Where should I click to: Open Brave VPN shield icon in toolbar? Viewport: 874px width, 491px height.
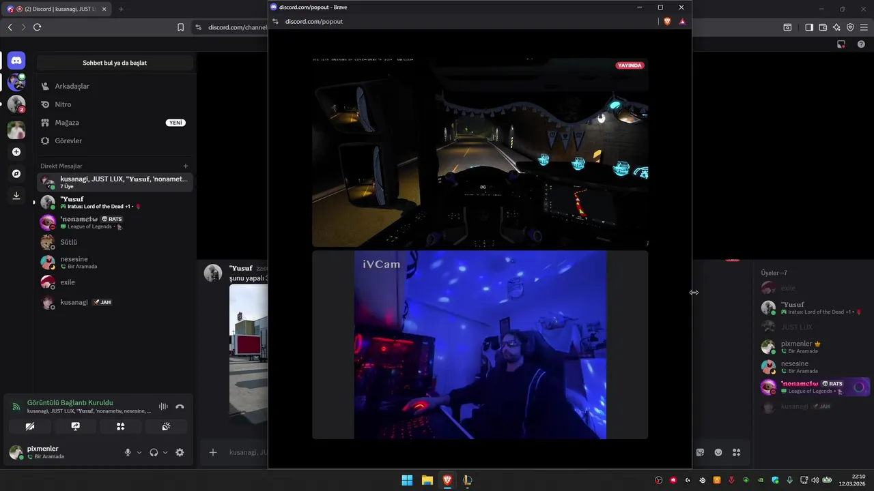[x=850, y=27]
